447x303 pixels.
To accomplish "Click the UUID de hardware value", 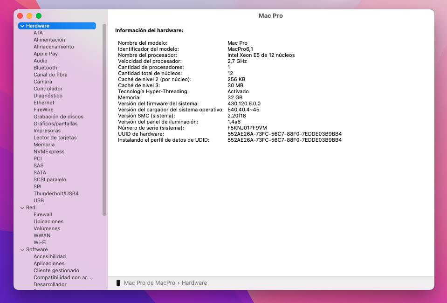I will [x=284, y=134].
